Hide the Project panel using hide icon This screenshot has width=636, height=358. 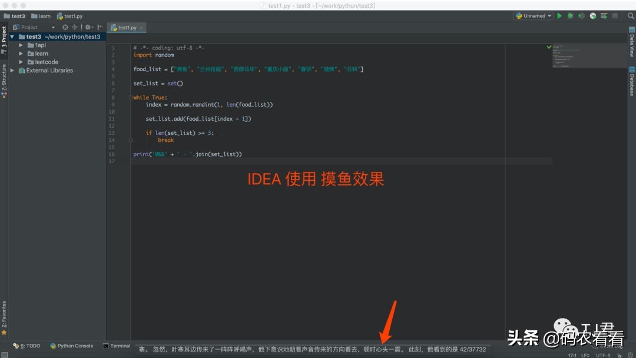(100, 27)
